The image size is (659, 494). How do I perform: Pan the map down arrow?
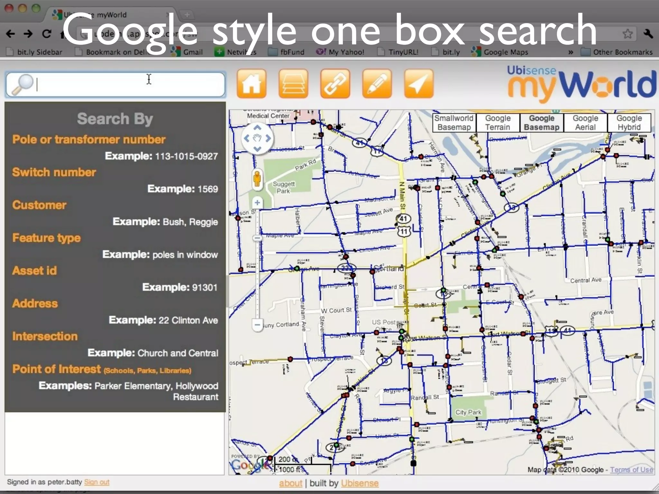tap(257, 149)
